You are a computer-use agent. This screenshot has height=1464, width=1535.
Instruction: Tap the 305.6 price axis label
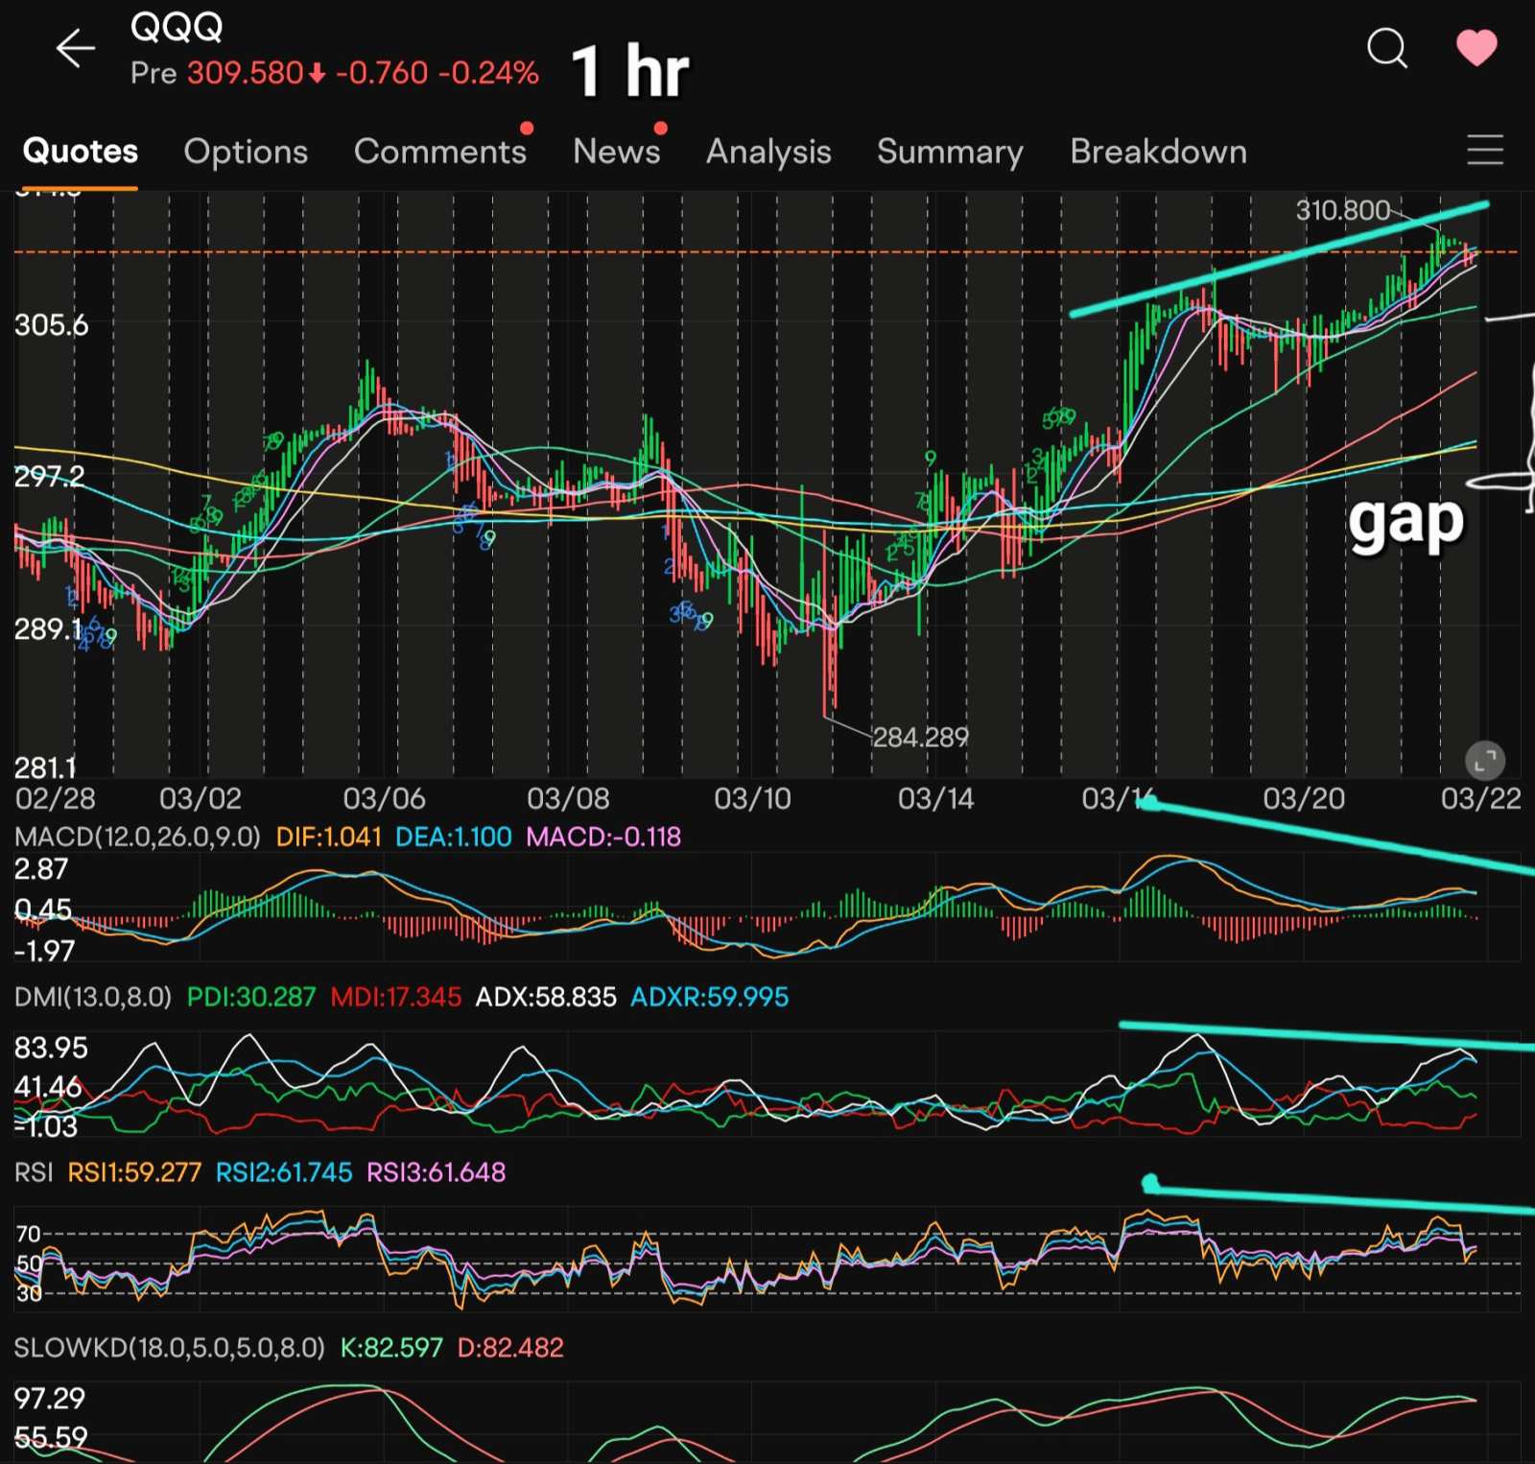[x=51, y=325]
